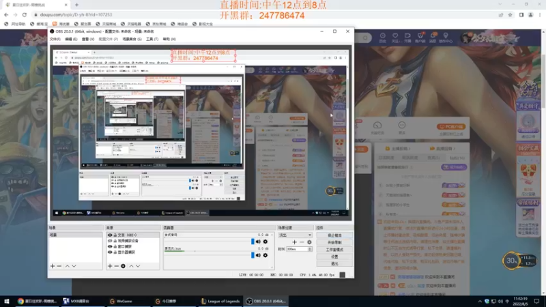Viewport: 546px width, 307px height.
Task: Open microphone/Aux settings gear
Action: (x=265, y=255)
